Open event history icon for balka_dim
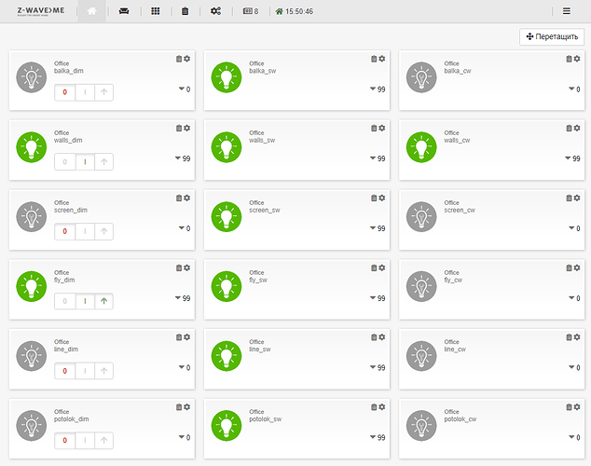 179,59
